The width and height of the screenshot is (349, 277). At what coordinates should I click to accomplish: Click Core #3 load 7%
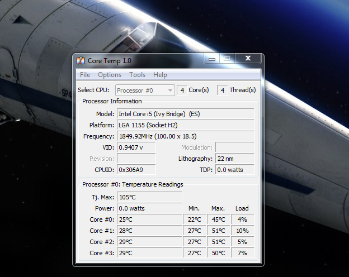[242, 253]
